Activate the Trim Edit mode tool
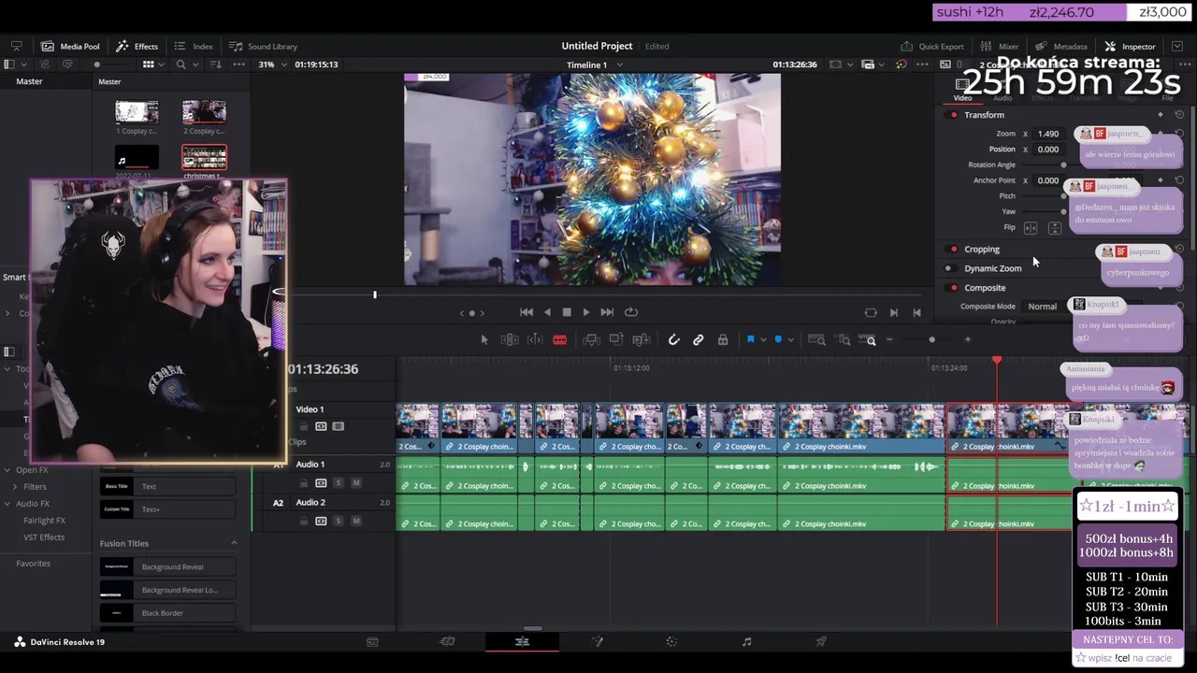The width and height of the screenshot is (1197, 673). click(x=511, y=340)
